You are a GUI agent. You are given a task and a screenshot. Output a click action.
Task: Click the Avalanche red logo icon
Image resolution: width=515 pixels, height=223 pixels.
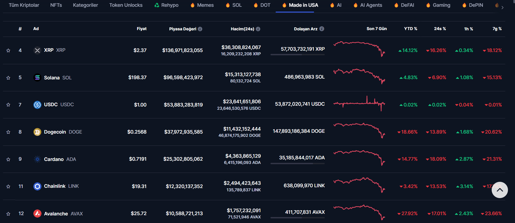pyautogui.click(x=37, y=214)
